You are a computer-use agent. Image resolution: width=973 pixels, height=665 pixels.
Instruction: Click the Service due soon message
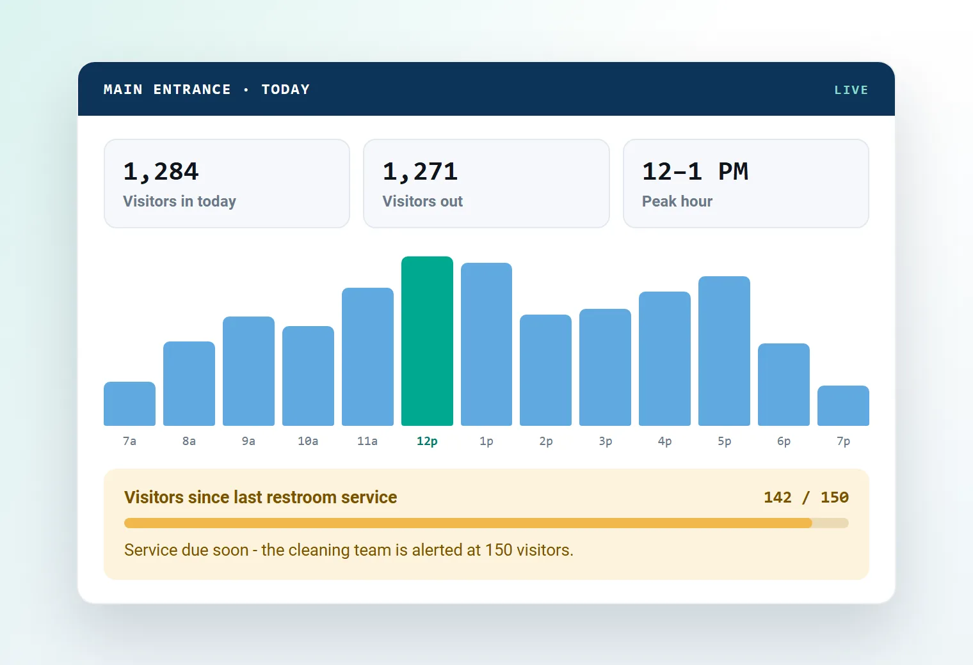pyautogui.click(x=349, y=550)
